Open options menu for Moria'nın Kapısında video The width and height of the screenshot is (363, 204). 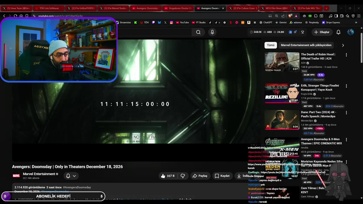click(346, 162)
